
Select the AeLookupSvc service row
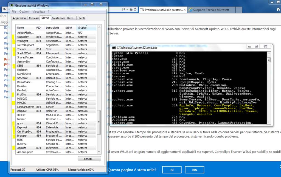56,152
